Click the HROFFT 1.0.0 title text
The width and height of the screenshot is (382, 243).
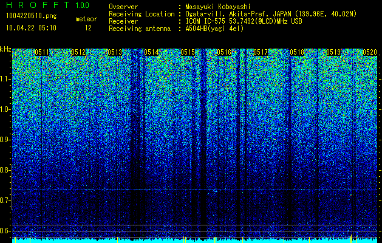click(48, 5)
